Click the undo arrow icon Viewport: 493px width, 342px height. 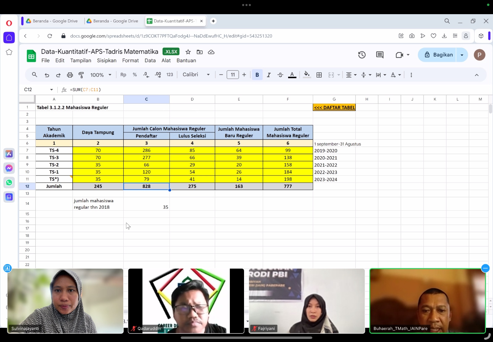point(47,75)
